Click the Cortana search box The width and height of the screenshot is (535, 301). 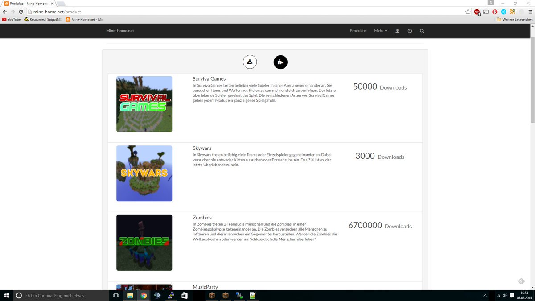(60, 295)
